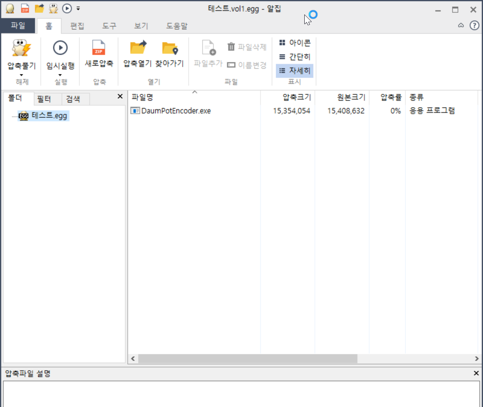Click the 압축열기 folder icon
483x407 pixels.
point(138,47)
